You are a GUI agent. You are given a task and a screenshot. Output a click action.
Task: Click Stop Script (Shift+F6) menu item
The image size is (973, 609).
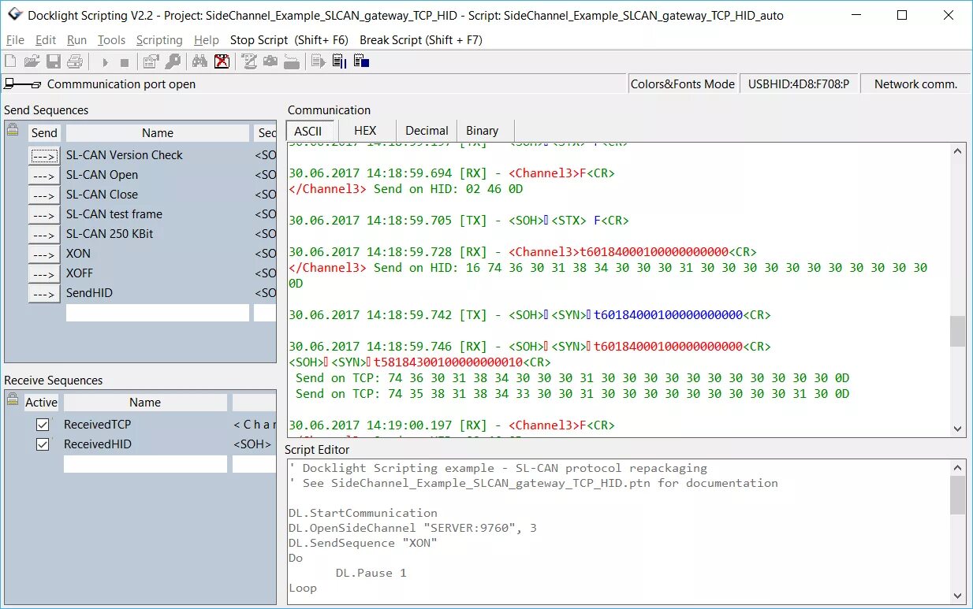tap(289, 40)
